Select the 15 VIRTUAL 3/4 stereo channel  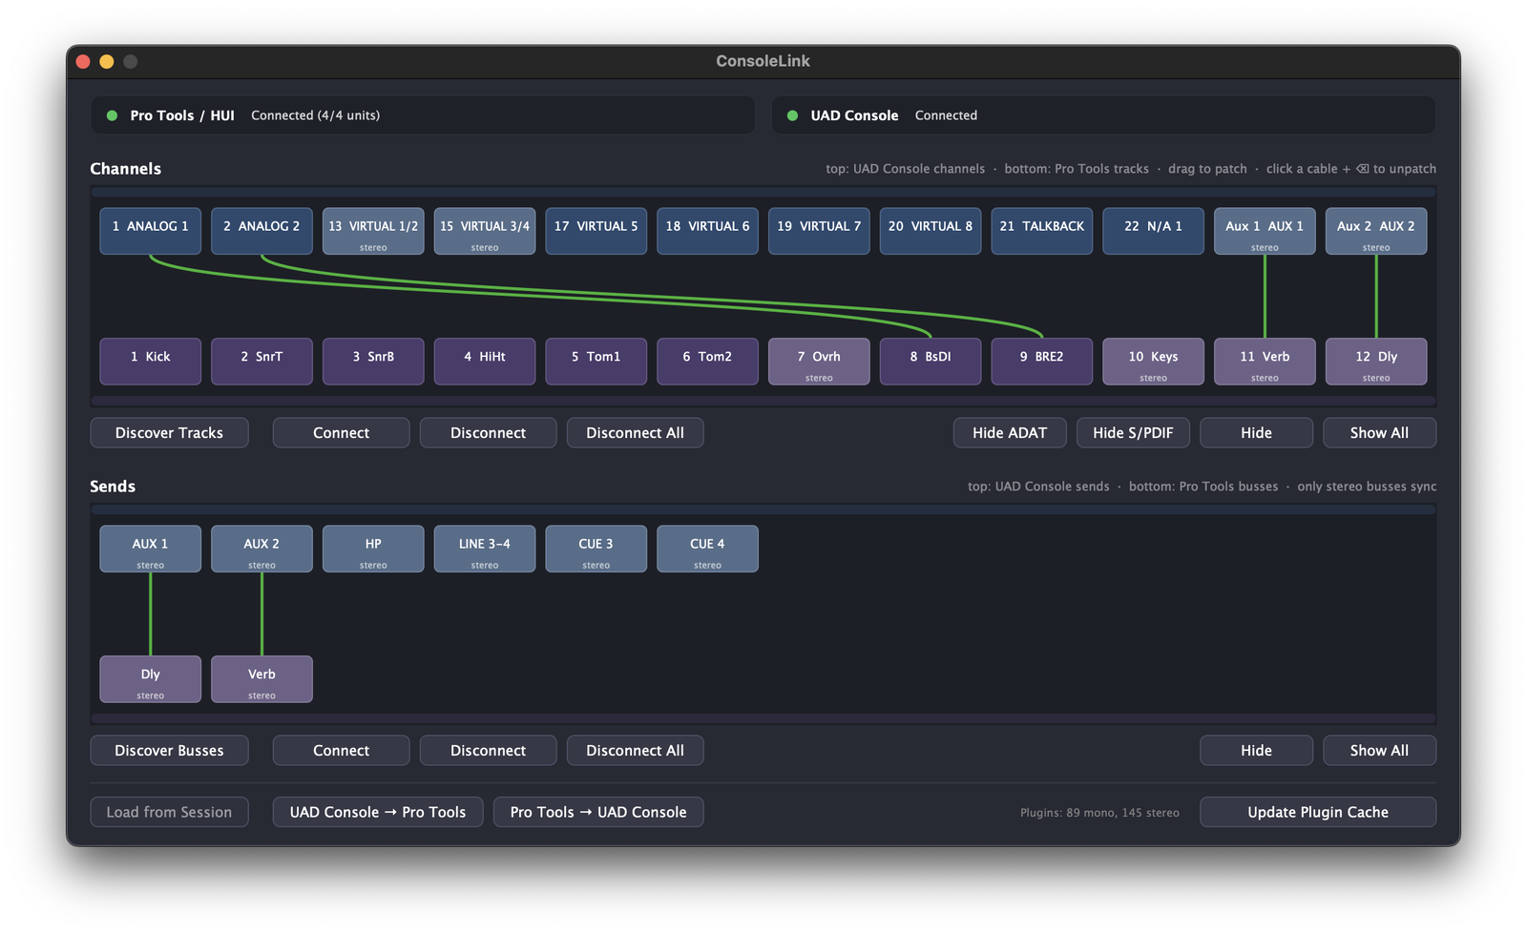click(485, 231)
